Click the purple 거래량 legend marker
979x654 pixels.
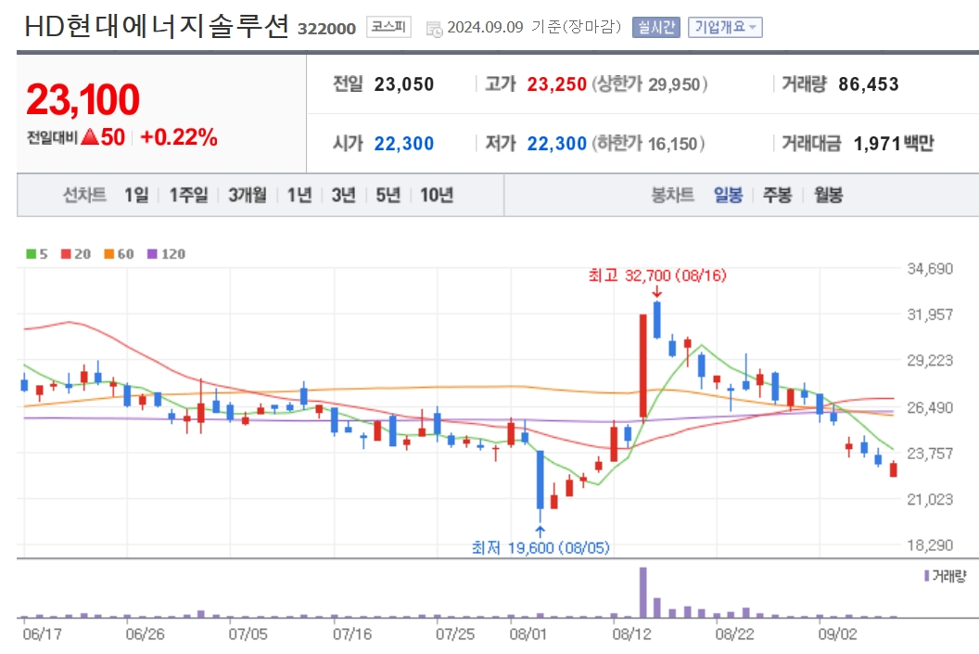(926, 575)
